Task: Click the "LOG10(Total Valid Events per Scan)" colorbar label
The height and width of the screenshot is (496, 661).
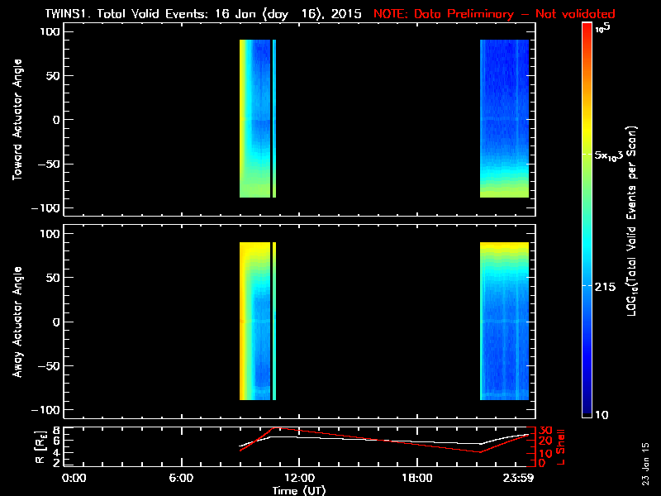Action: [635, 222]
